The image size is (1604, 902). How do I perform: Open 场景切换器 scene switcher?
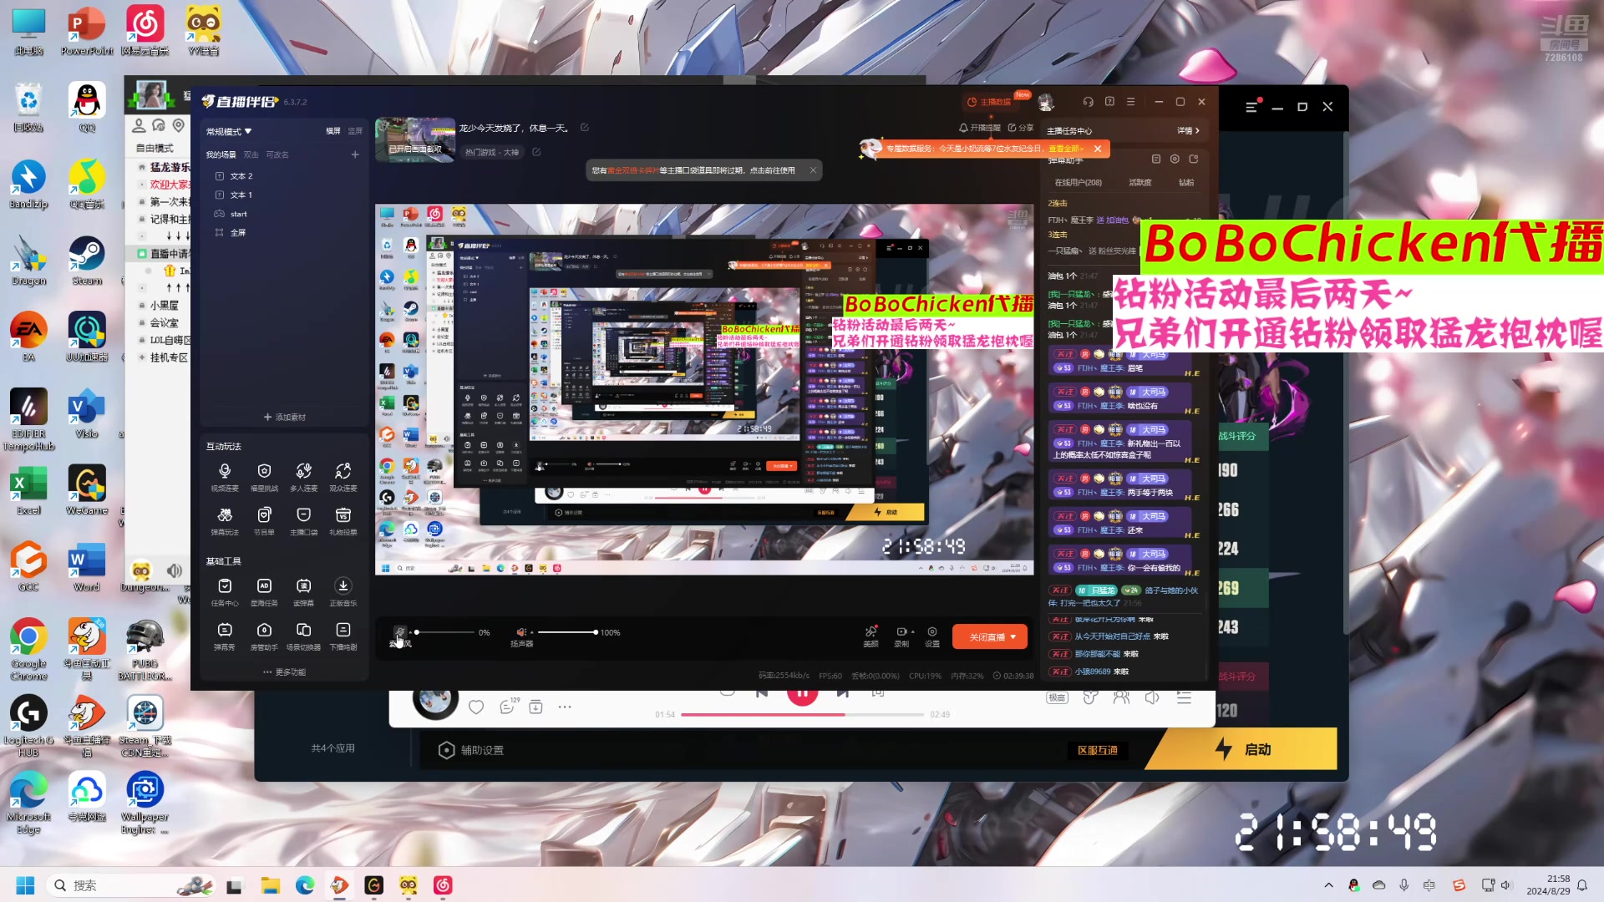coord(303,636)
